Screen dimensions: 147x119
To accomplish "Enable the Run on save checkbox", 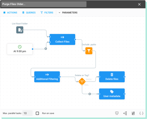I will point(37,113).
